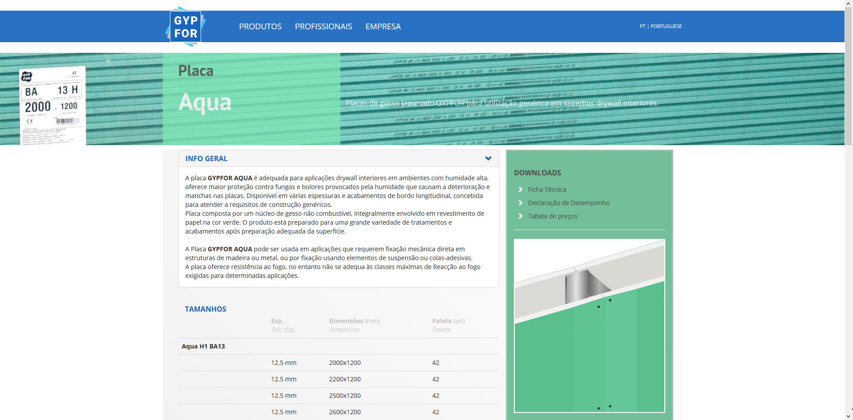
Task: Select the 2500x1200 dimension cell
Action: [345, 396]
